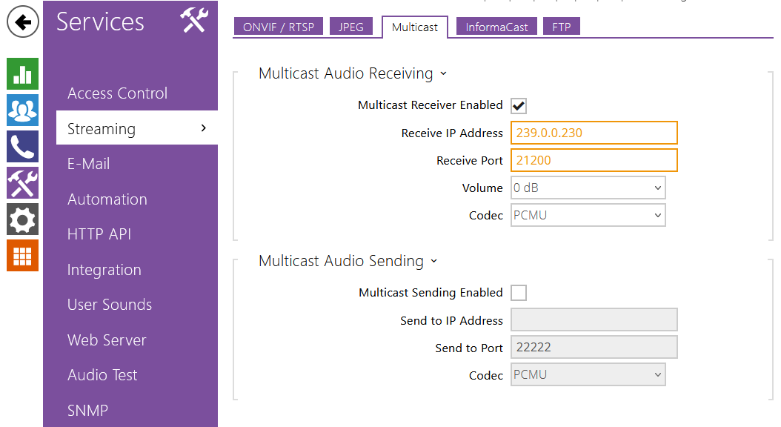
Task: Open the Hardware gear icon
Action: coord(22,219)
